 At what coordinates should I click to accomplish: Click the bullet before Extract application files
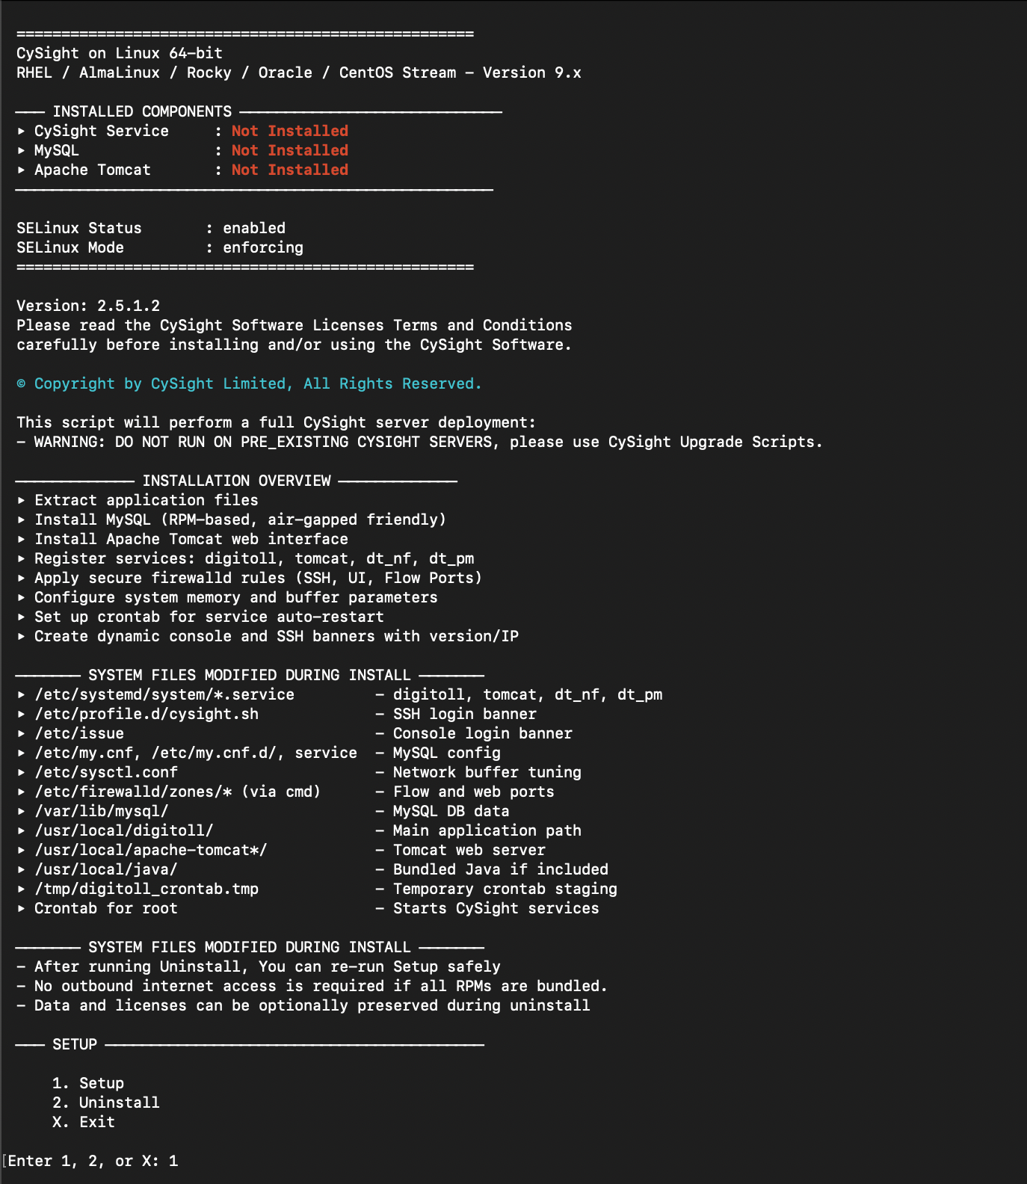[21, 500]
